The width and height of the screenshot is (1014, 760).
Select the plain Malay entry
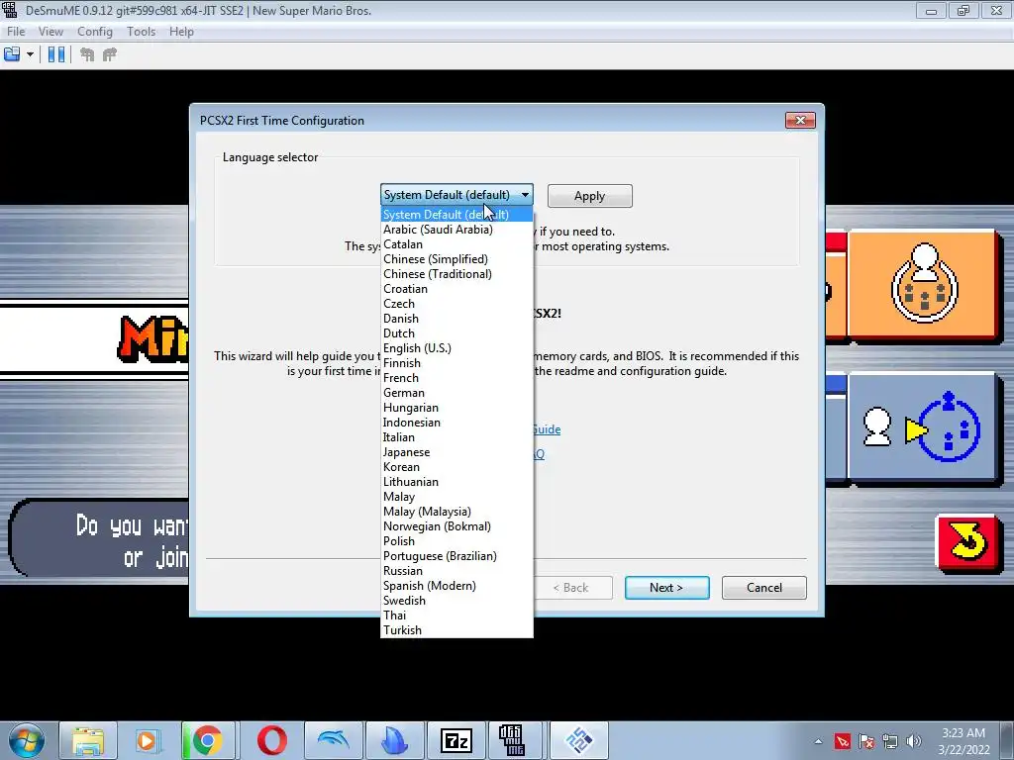[x=456, y=497]
